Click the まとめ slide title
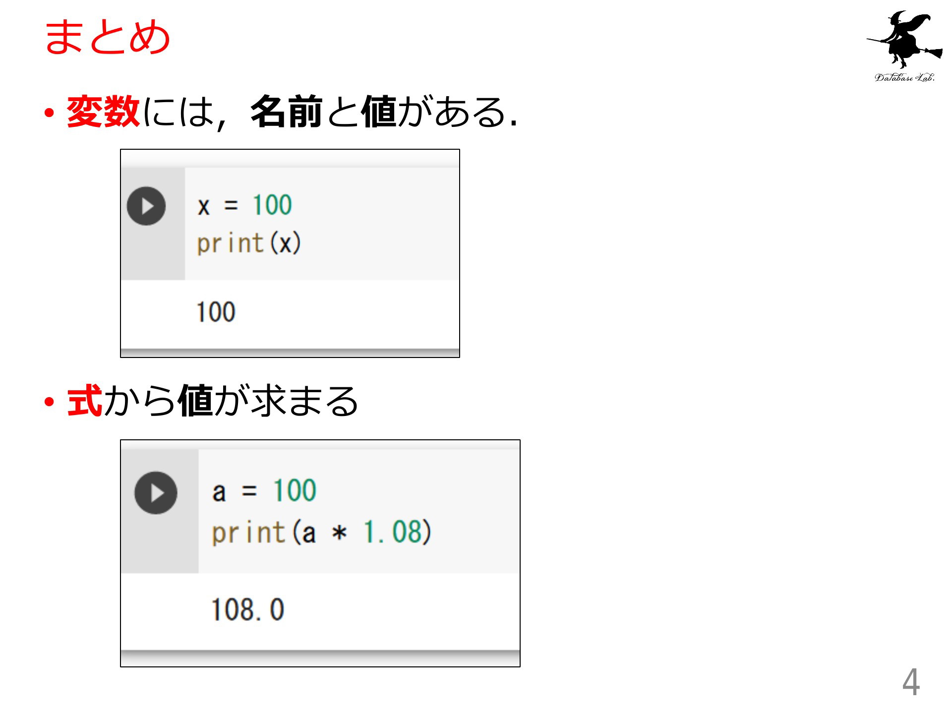This screenshot has height=714, width=952. (108, 36)
